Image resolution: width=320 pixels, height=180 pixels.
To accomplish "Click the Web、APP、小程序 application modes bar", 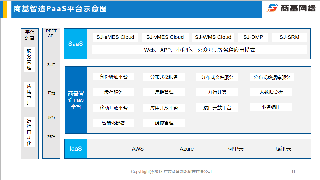I will pyautogui.click(x=199, y=50).
